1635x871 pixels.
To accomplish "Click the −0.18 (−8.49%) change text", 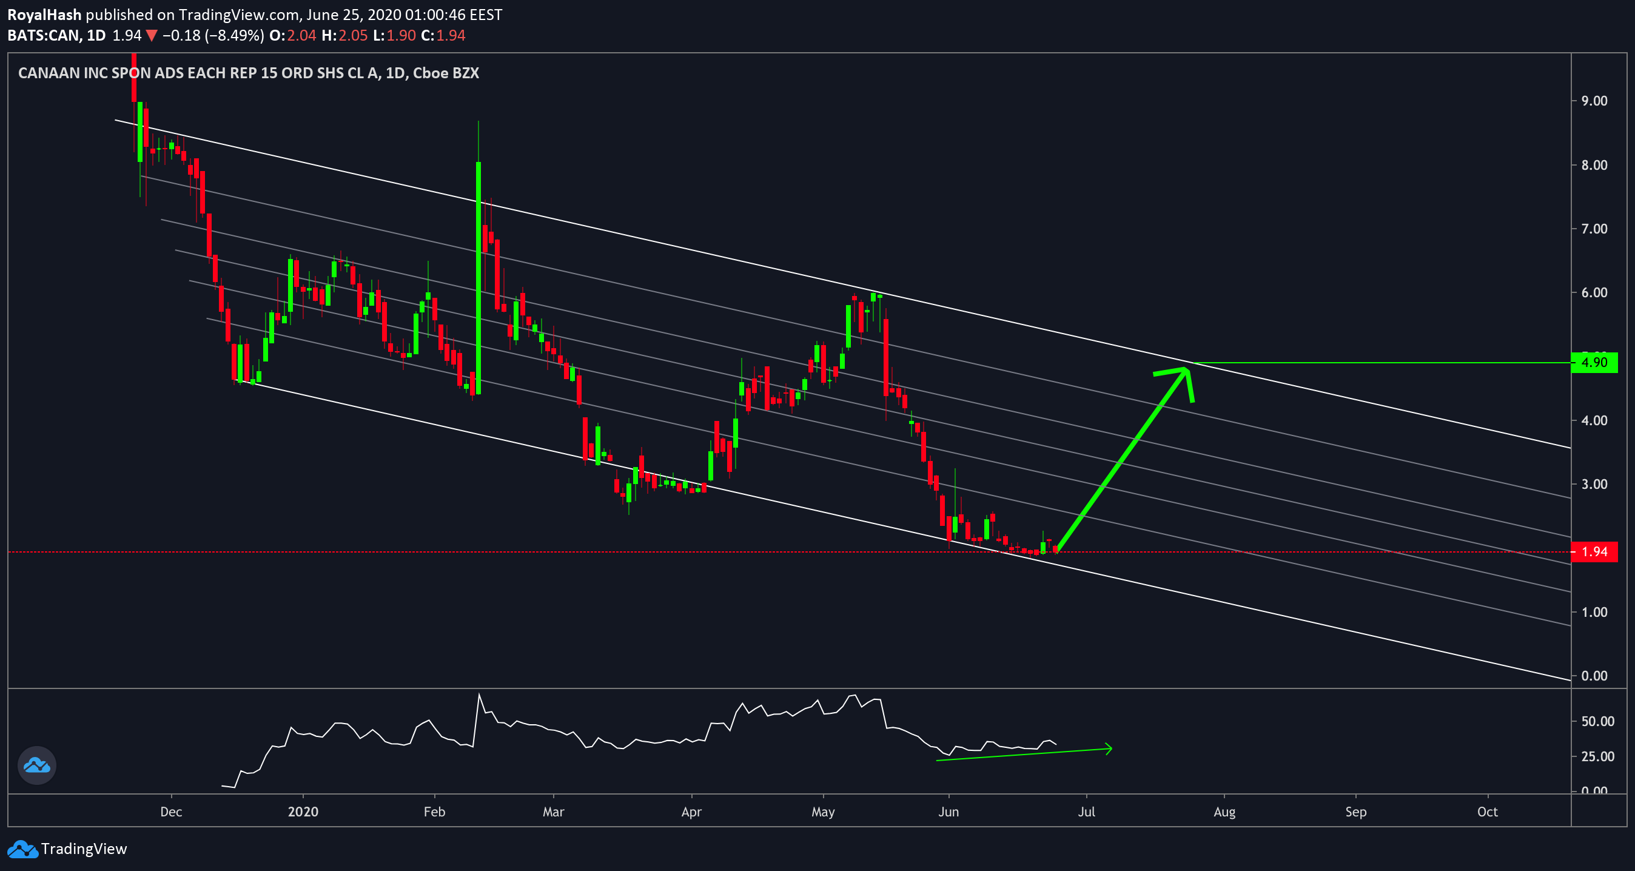I will pos(213,36).
